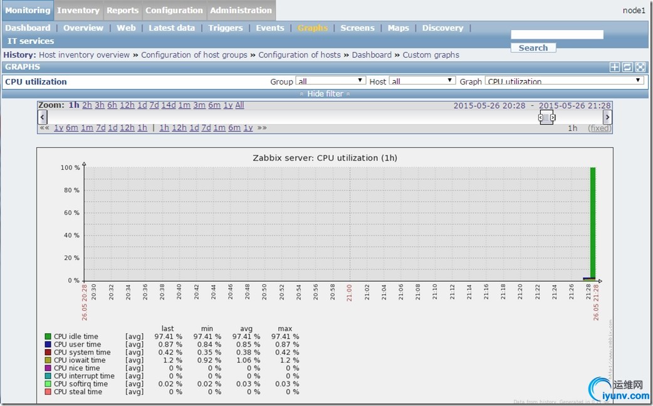This screenshot has height=406, width=653.
Task: Click the CPU user time blue legend box
Action: [x=48, y=345]
